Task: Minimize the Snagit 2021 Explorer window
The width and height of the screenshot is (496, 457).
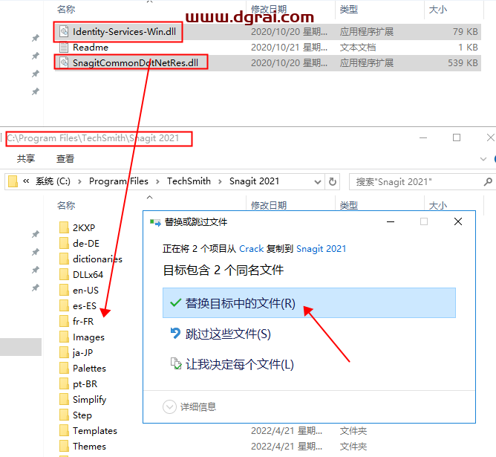Action: pyautogui.click(x=423, y=137)
